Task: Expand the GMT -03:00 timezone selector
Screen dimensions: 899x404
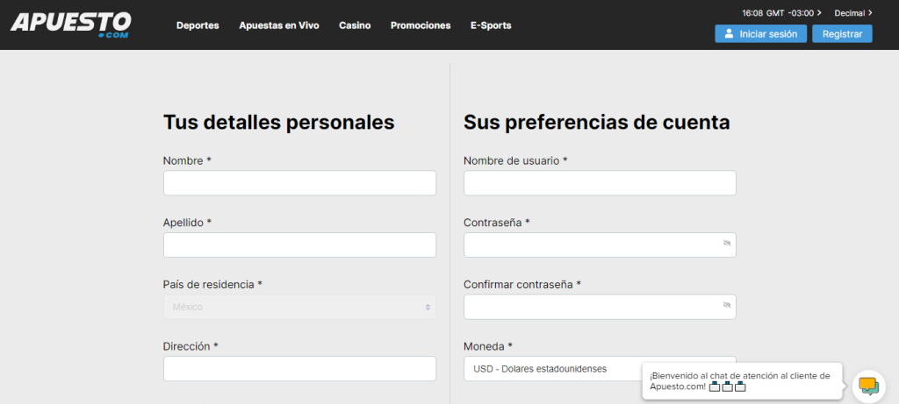Action: tap(781, 13)
